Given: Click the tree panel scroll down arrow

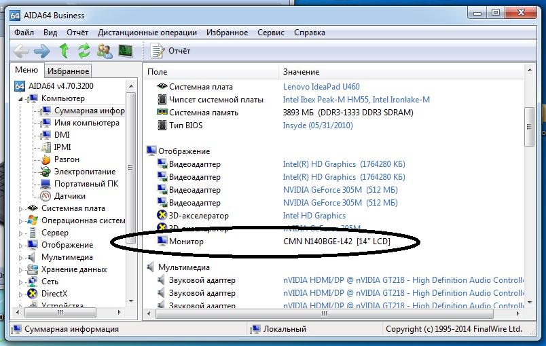Looking at the screenshot, I should click(131, 301).
